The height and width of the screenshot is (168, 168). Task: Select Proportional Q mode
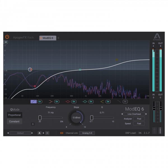click(x=15, y=115)
